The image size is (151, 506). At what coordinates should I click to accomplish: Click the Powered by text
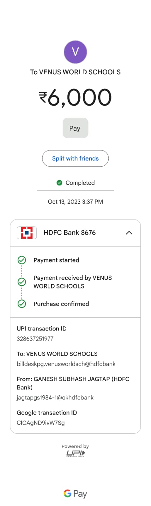click(75, 446)
